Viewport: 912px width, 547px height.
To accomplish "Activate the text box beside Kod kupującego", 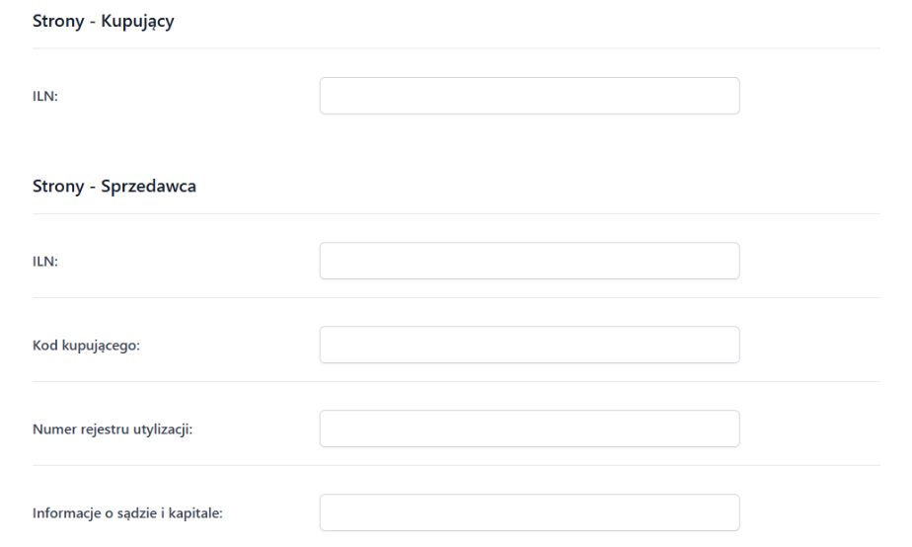I will [529, 345].
